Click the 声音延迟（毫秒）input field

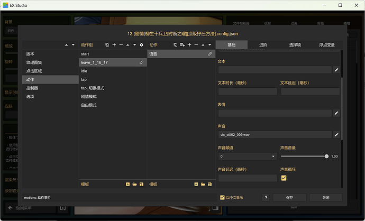pos(248,178)
